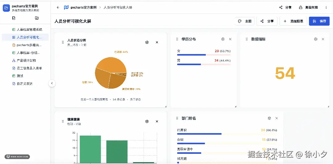Open 人事档案-分组 sidebar item

tap(26, 53)
